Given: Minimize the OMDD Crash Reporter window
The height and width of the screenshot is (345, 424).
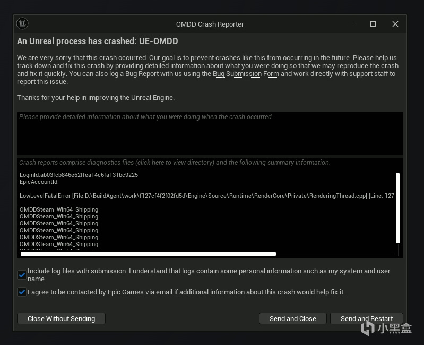Looking at the screenshot, I should click(351, 24).
